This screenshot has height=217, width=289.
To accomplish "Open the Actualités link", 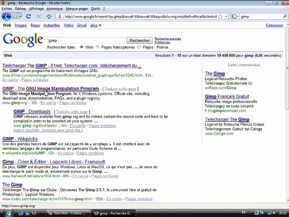I will [51, 25].
